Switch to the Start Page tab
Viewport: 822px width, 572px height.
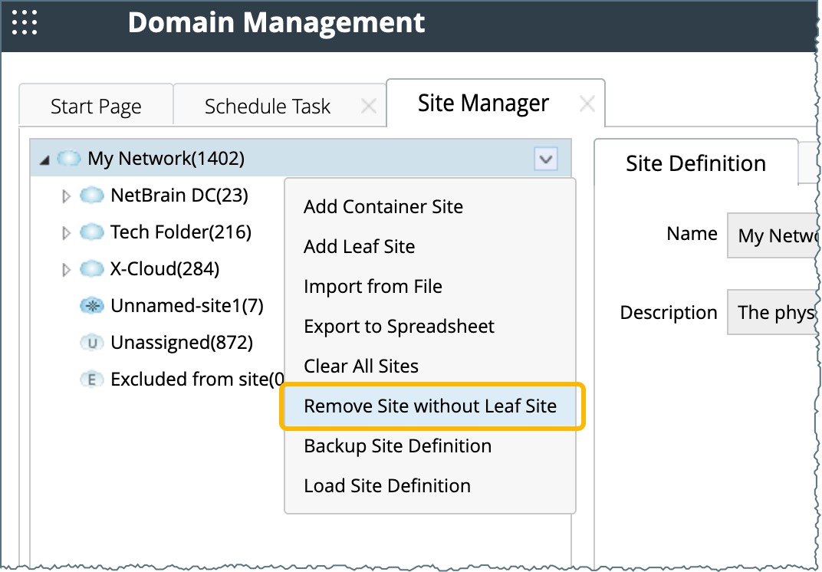point(96,106)
